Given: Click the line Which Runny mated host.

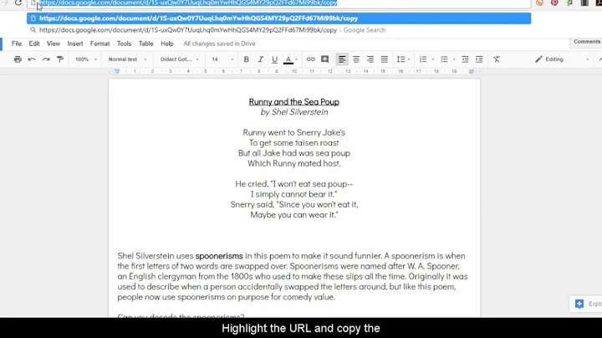Looking at the screenshot, I should 294,164.
